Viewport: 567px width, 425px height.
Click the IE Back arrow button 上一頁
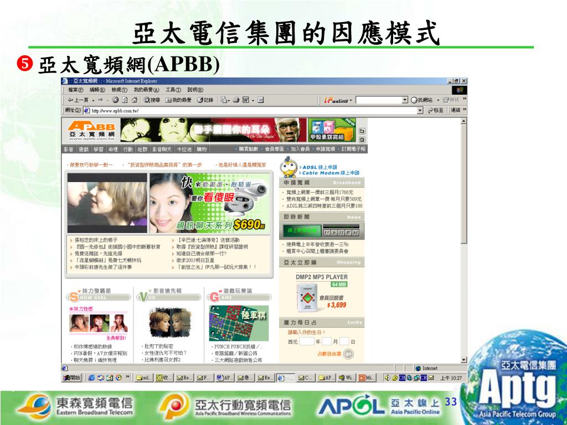pos(78,100)
